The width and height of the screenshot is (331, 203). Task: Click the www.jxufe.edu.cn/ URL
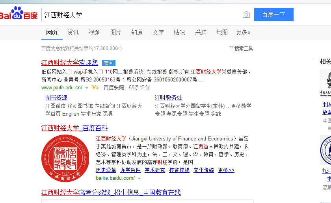point(62,87)
